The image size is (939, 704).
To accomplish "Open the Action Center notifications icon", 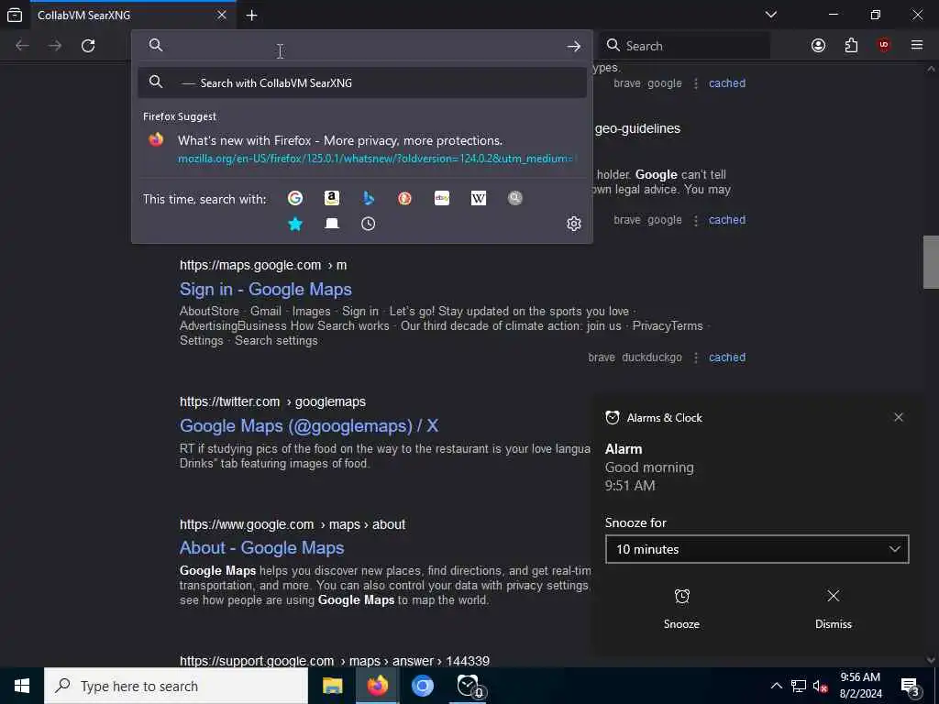I will pyautogui.click(x=911, y=686).
